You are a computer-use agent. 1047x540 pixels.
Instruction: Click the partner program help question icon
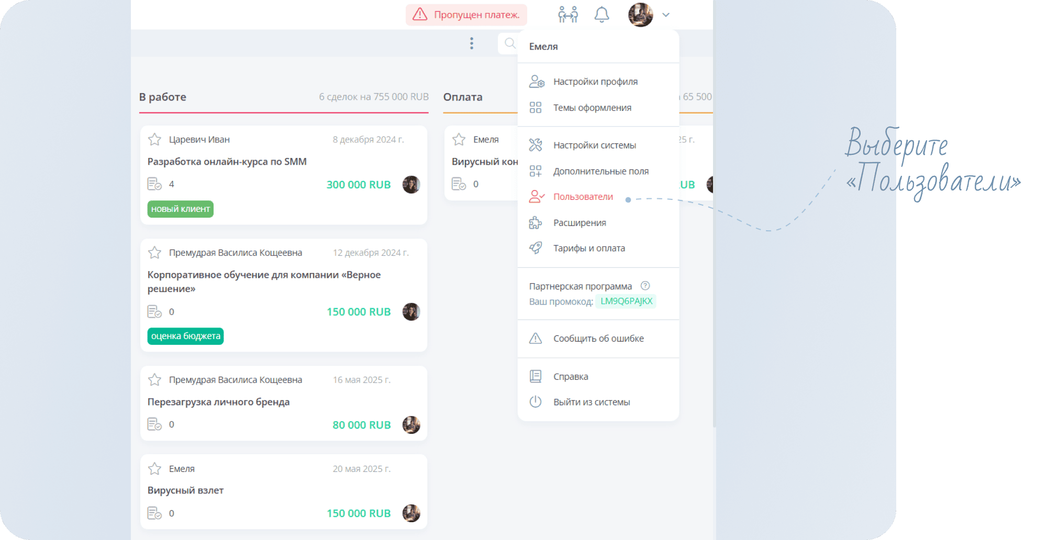(645, 286)
